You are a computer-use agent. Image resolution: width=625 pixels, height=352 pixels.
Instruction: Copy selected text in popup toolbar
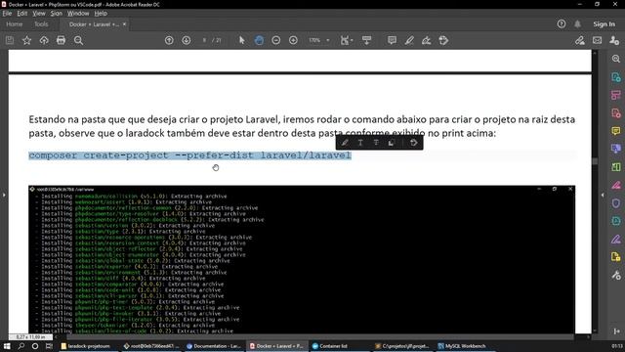[x=392, y=143]
